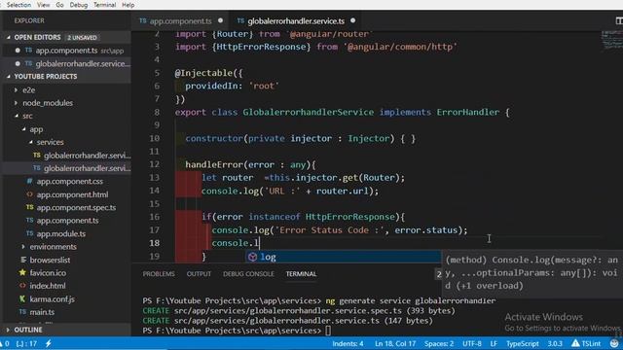Open the Terminal menu
The width and height of the screenshot is (623, 350).
click(x=104, y=5)
